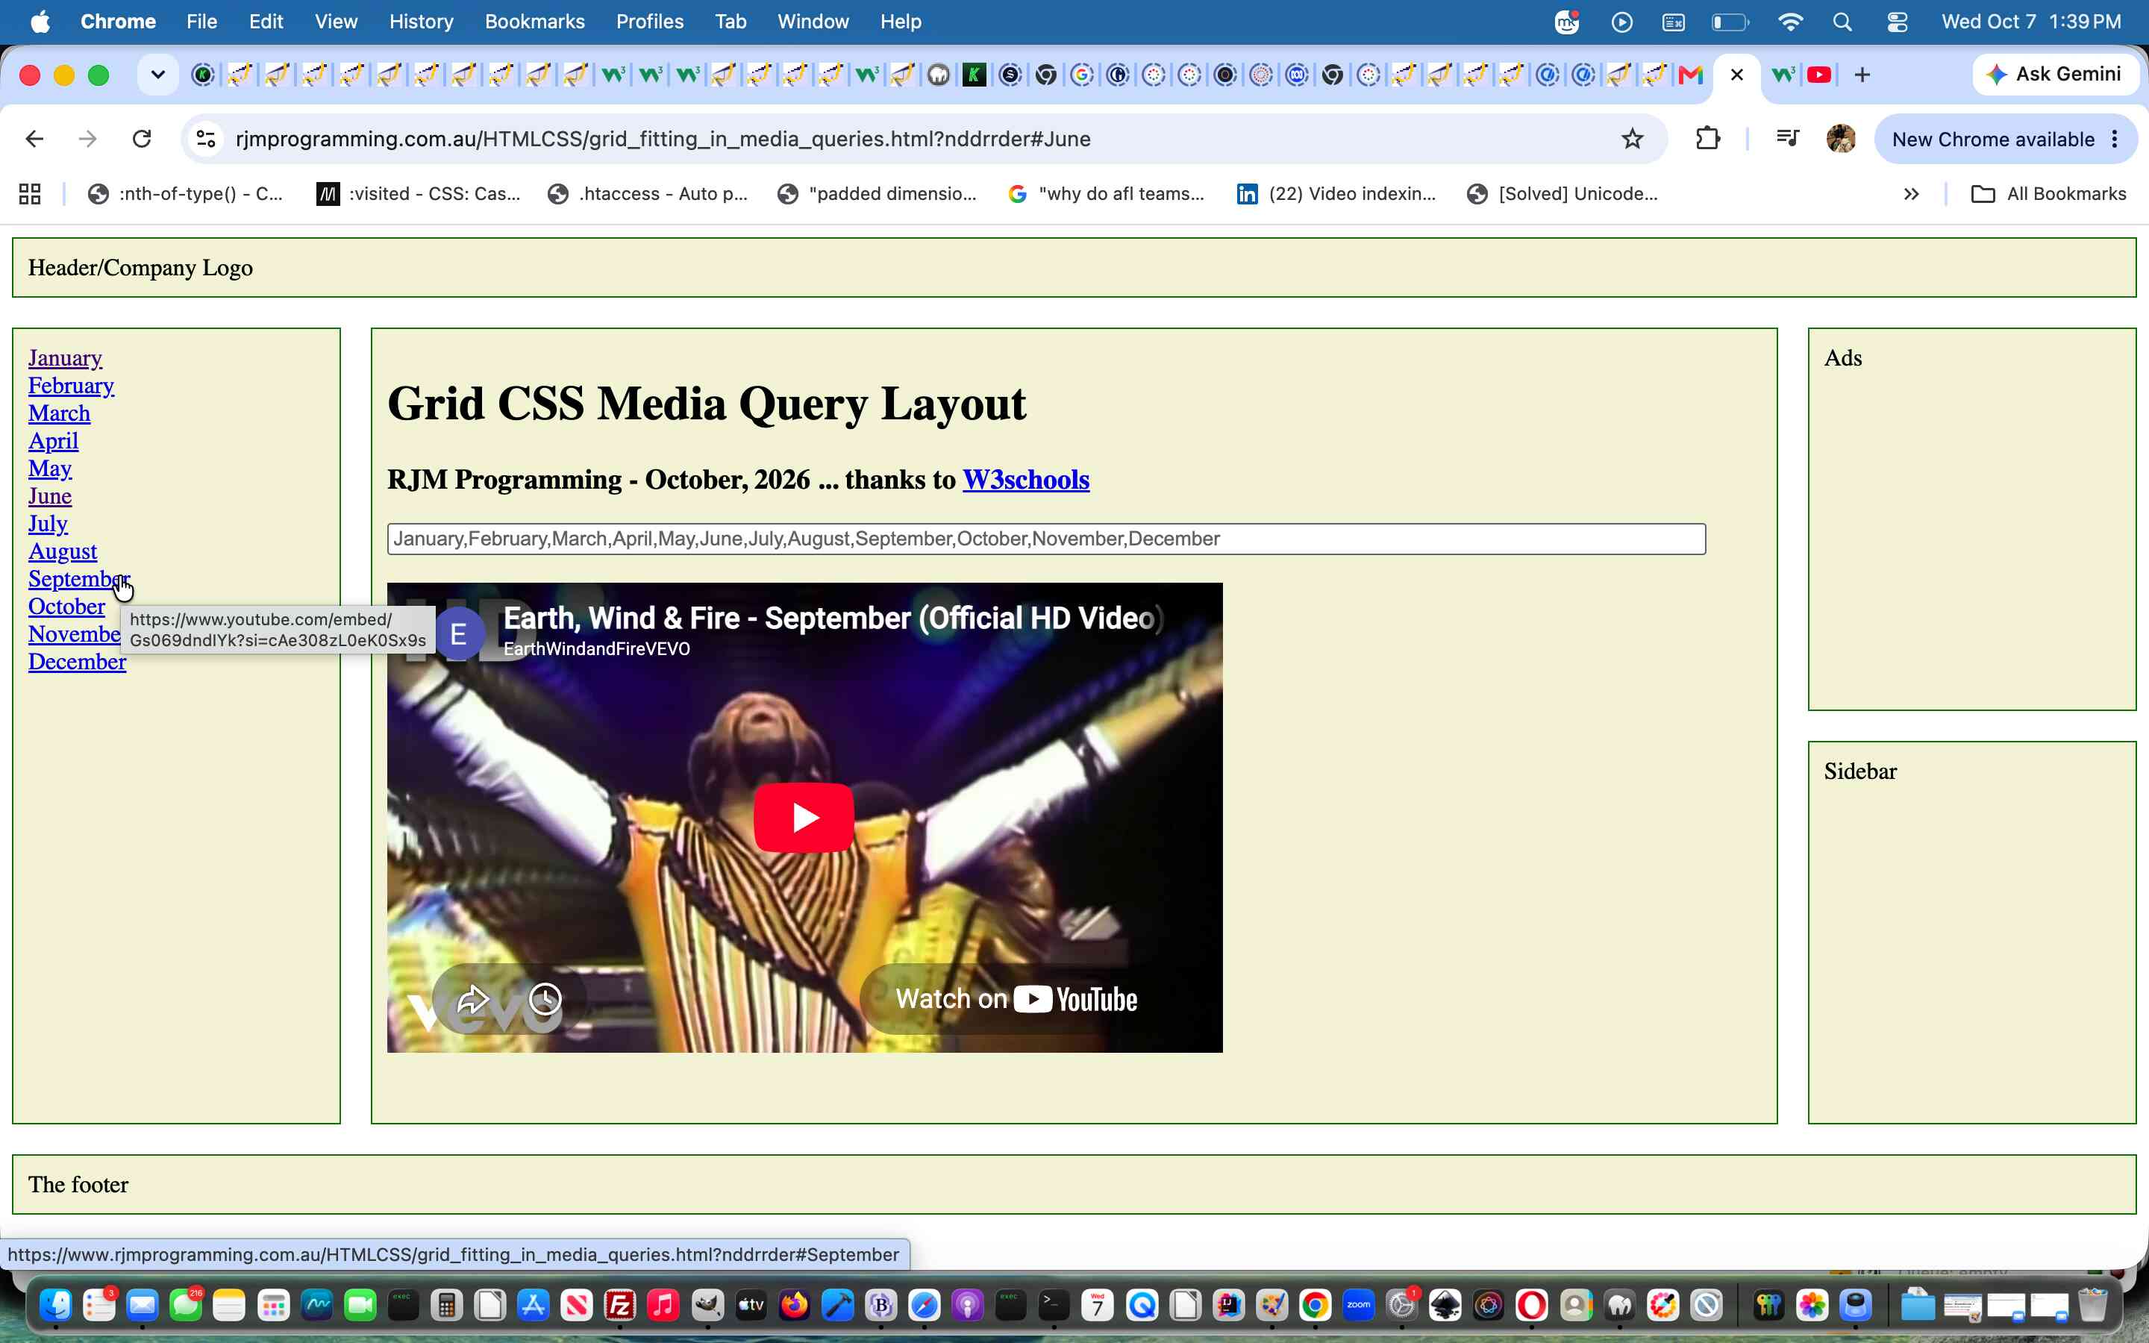The width and height of the screenshot is (2149, 1343).
Task: Open the media control icon in toolbar
Action: pyautogui.click(x=1788, y=139)
